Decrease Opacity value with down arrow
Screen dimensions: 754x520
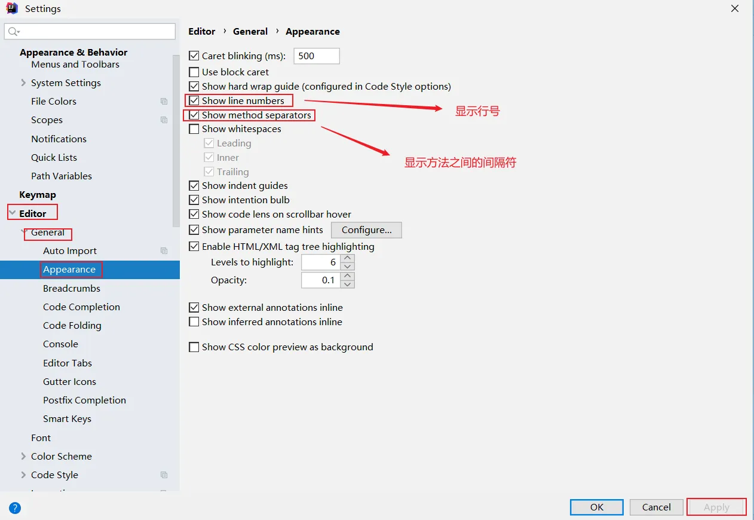[x=348, y=284]
